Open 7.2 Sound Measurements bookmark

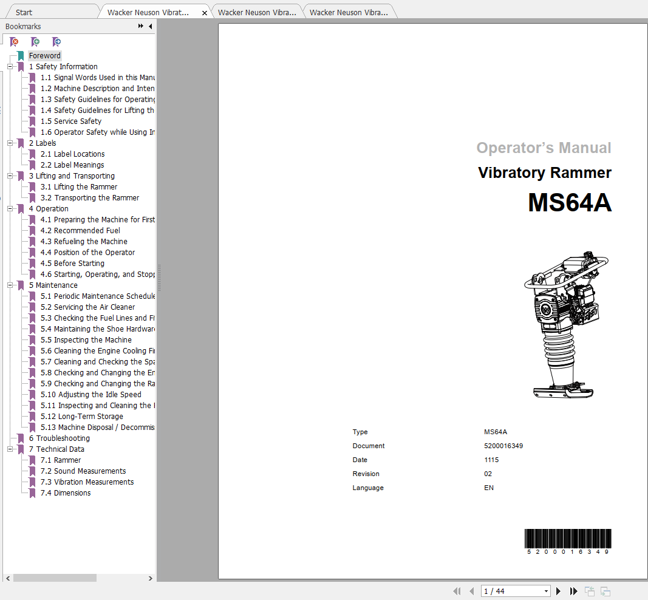click(83, 471)
